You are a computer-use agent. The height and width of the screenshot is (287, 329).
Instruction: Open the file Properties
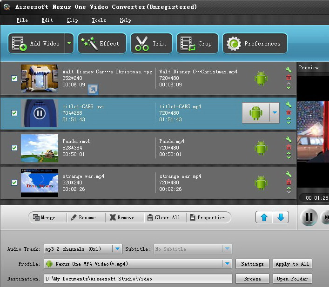pos(208,217)
